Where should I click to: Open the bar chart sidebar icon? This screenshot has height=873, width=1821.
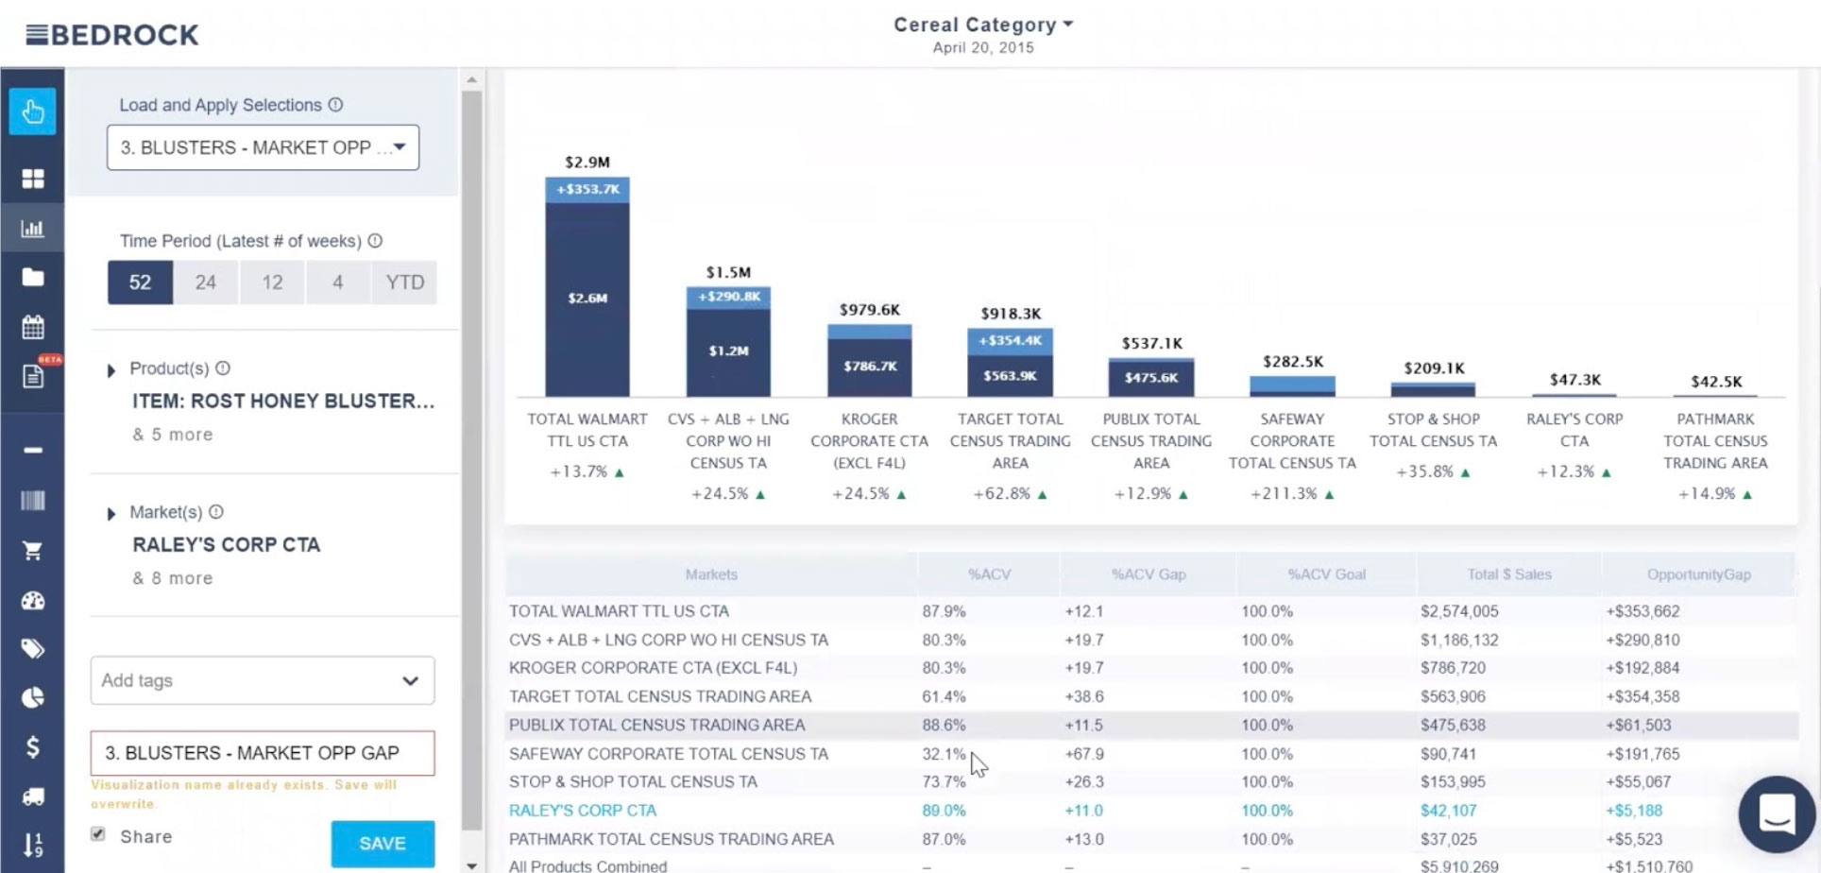[x=32, y=228]
